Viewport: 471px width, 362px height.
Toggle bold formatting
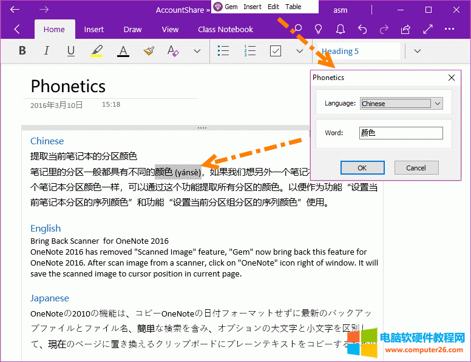(22, 52)
